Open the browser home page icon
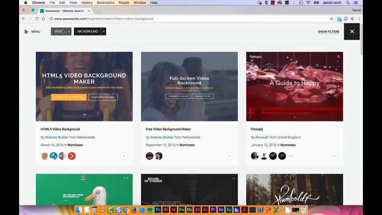382x215 pixels. 43,19
